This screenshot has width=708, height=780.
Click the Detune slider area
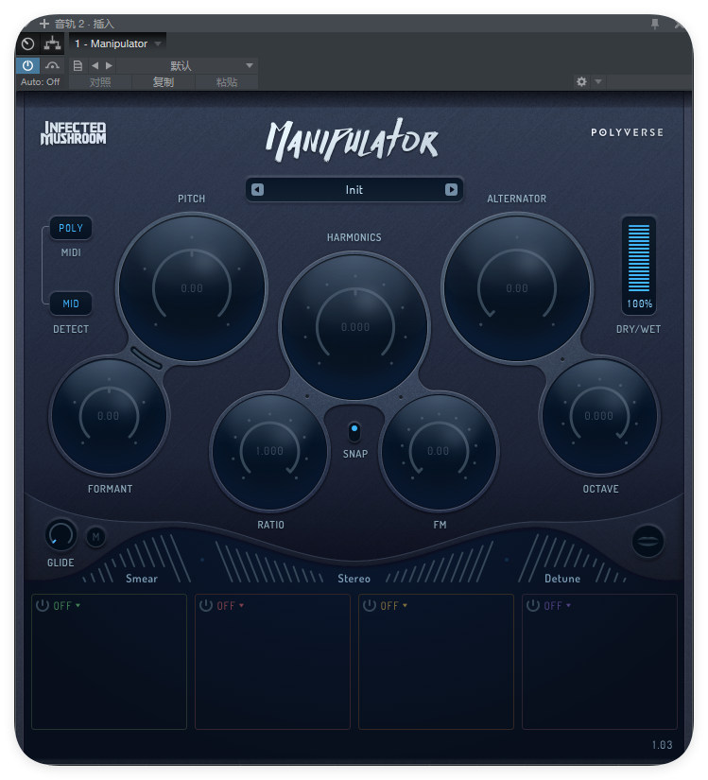tap(572, 559)
